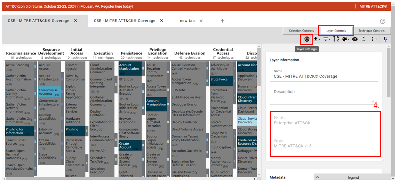Expand Acquire Infrastructure sub-techniques handle

pyautogui.click(x=62, y=79)
